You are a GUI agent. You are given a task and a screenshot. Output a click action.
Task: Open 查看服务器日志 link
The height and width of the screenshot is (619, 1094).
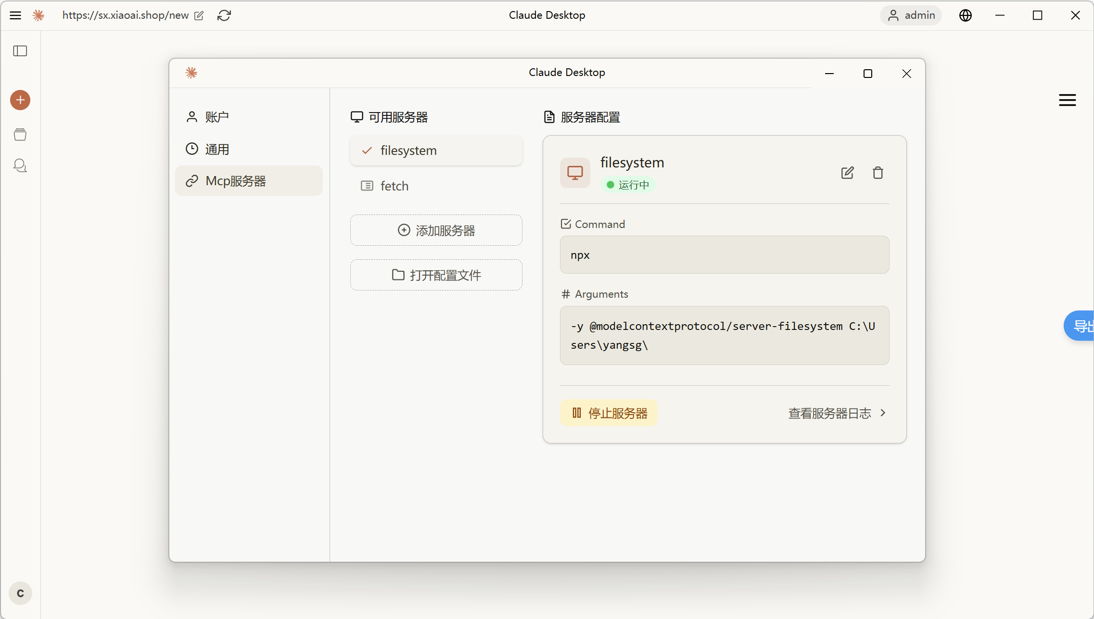point(829,413)
